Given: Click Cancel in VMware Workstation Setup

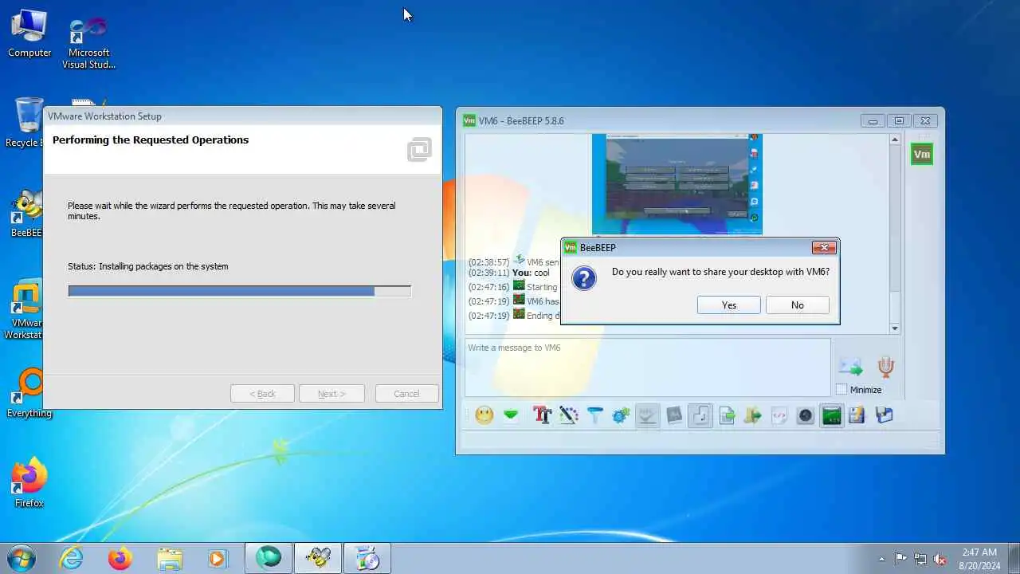Looking at the screenshot, I should coord(406,394).
